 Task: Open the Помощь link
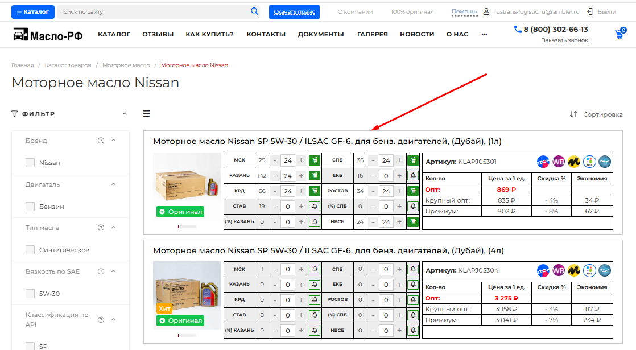pos(464,11)
